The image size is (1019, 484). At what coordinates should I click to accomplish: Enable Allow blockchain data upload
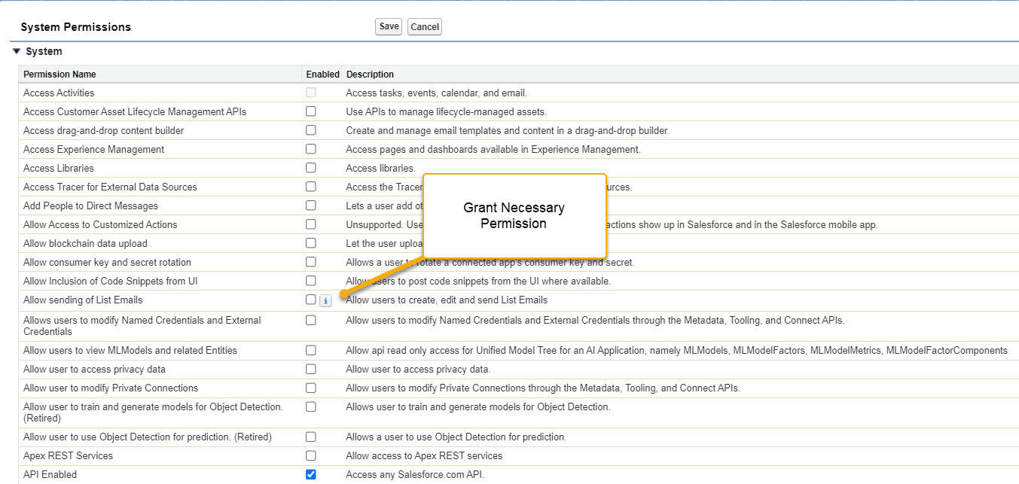point(310,243)
